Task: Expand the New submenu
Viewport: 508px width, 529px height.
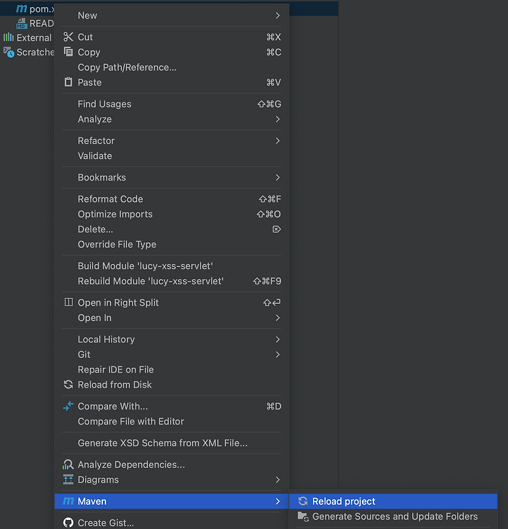Action: (277, 15)
